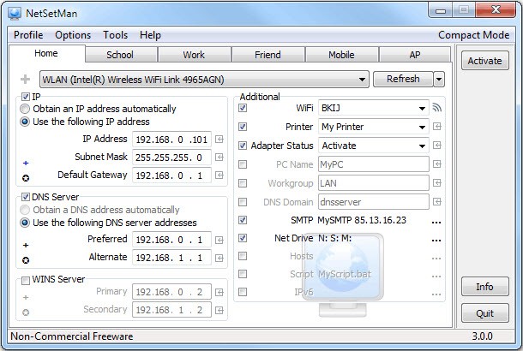
Task: Switch to Compact Mode
Action: coord(473,35)
